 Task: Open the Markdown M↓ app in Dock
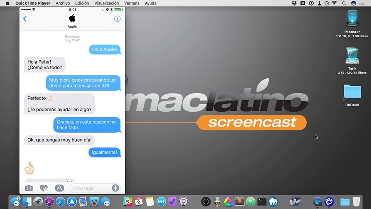[x=161, y=202]
